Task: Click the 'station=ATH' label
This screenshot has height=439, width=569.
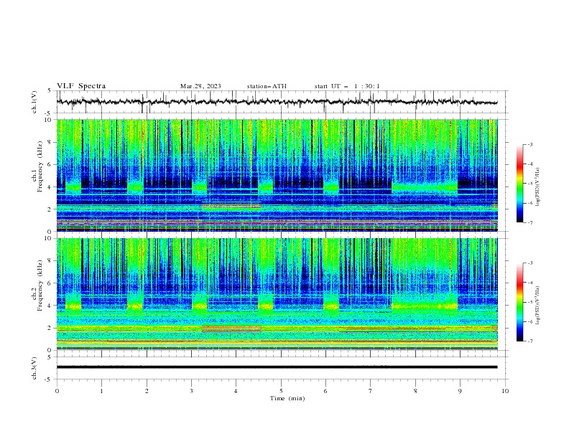Action: (267, 86)
